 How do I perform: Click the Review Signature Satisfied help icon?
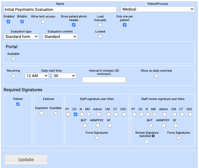pos(154,136)
